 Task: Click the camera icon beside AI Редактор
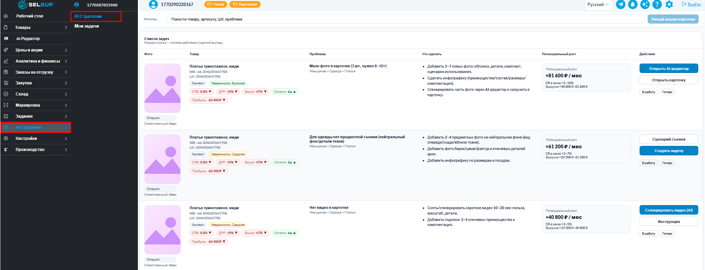[6, 39]
